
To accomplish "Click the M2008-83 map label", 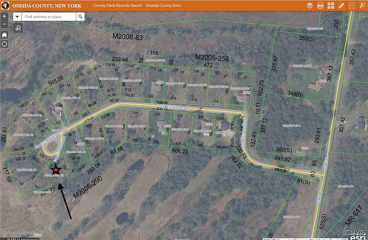I will [x=127, y=37].
